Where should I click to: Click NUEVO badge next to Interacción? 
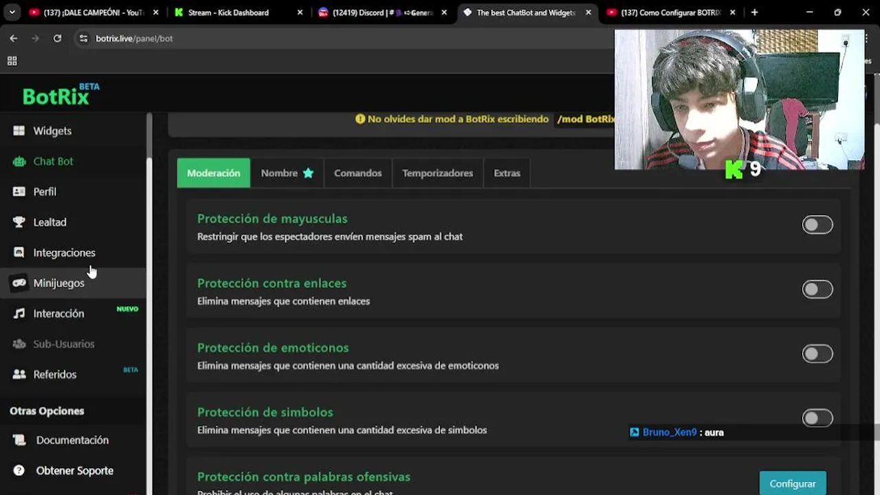tap(127, 309)
